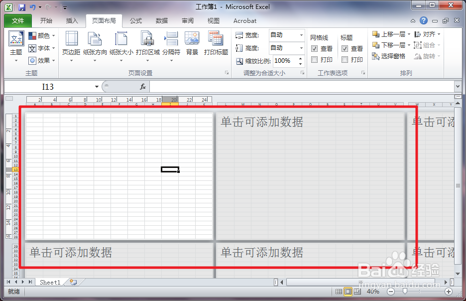Click 上移一层 bring forward button
The height and width of the screenshot is (301, 466).
[x=389, y=34]
